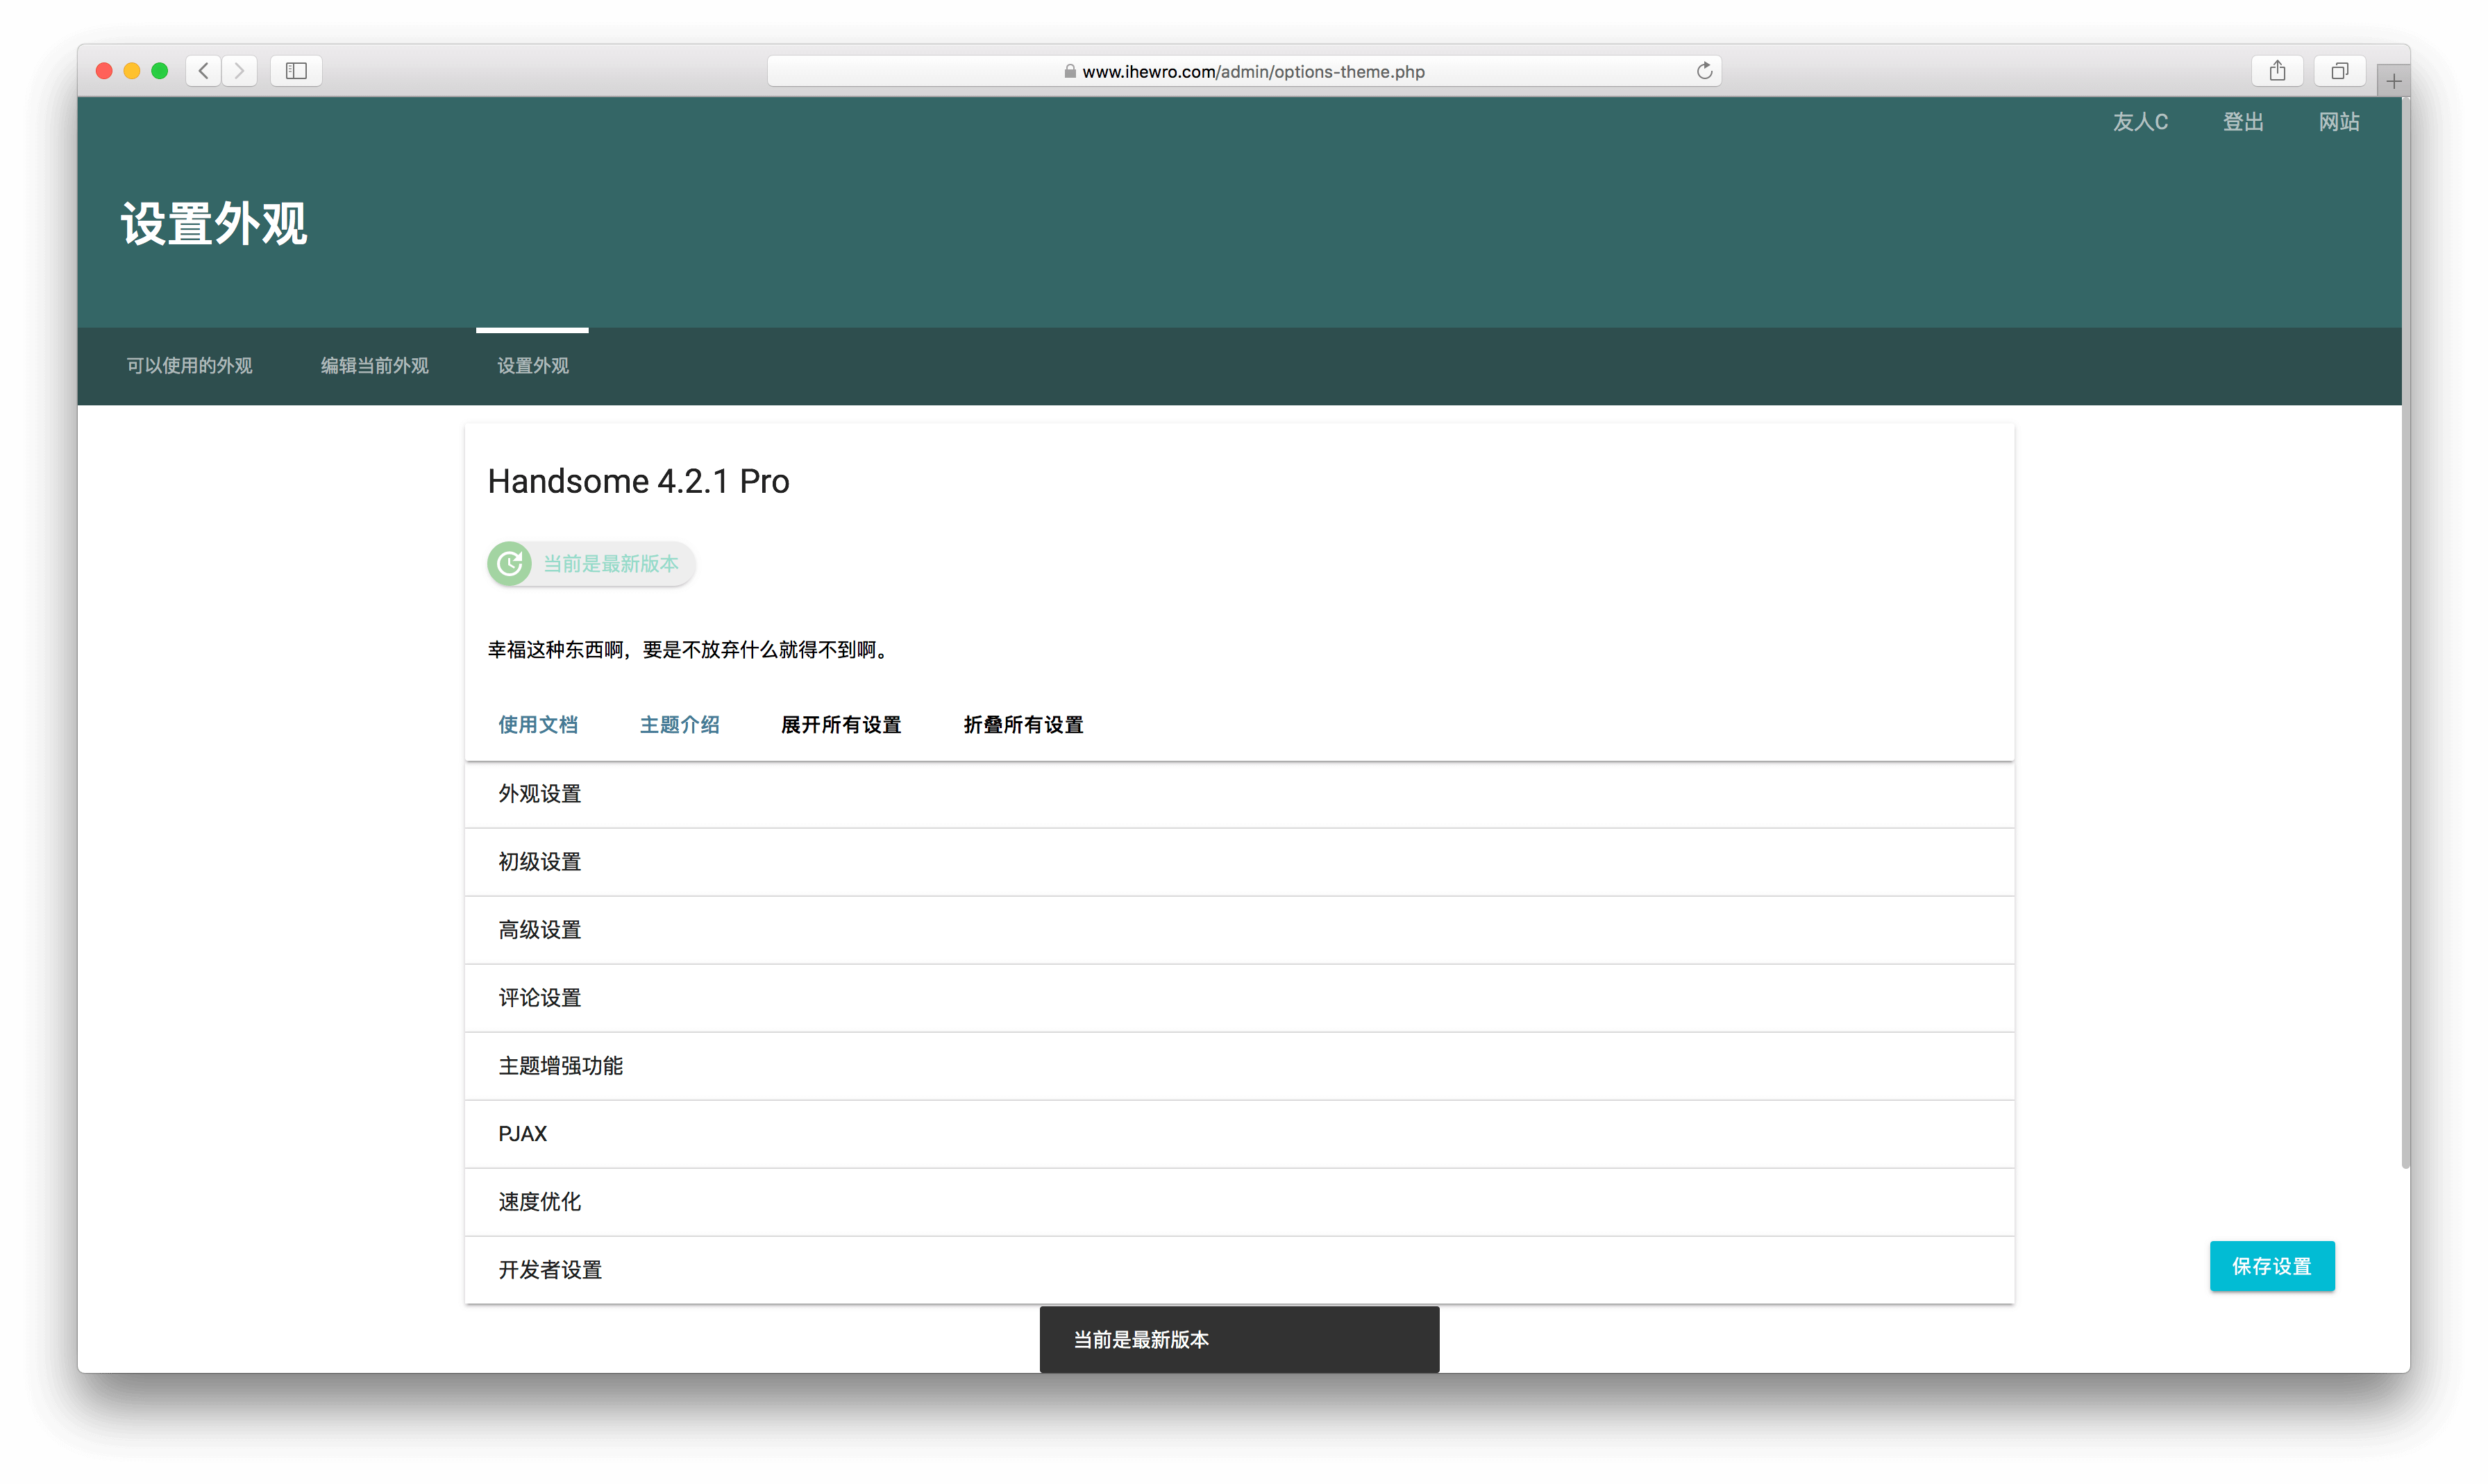The image size is (2488, 1484).
Task: Open the 主题介绍 link
Action: coord(679,725)
